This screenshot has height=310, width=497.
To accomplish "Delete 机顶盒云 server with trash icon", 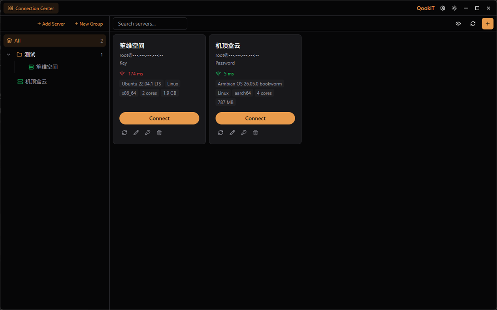I will 256,133.
